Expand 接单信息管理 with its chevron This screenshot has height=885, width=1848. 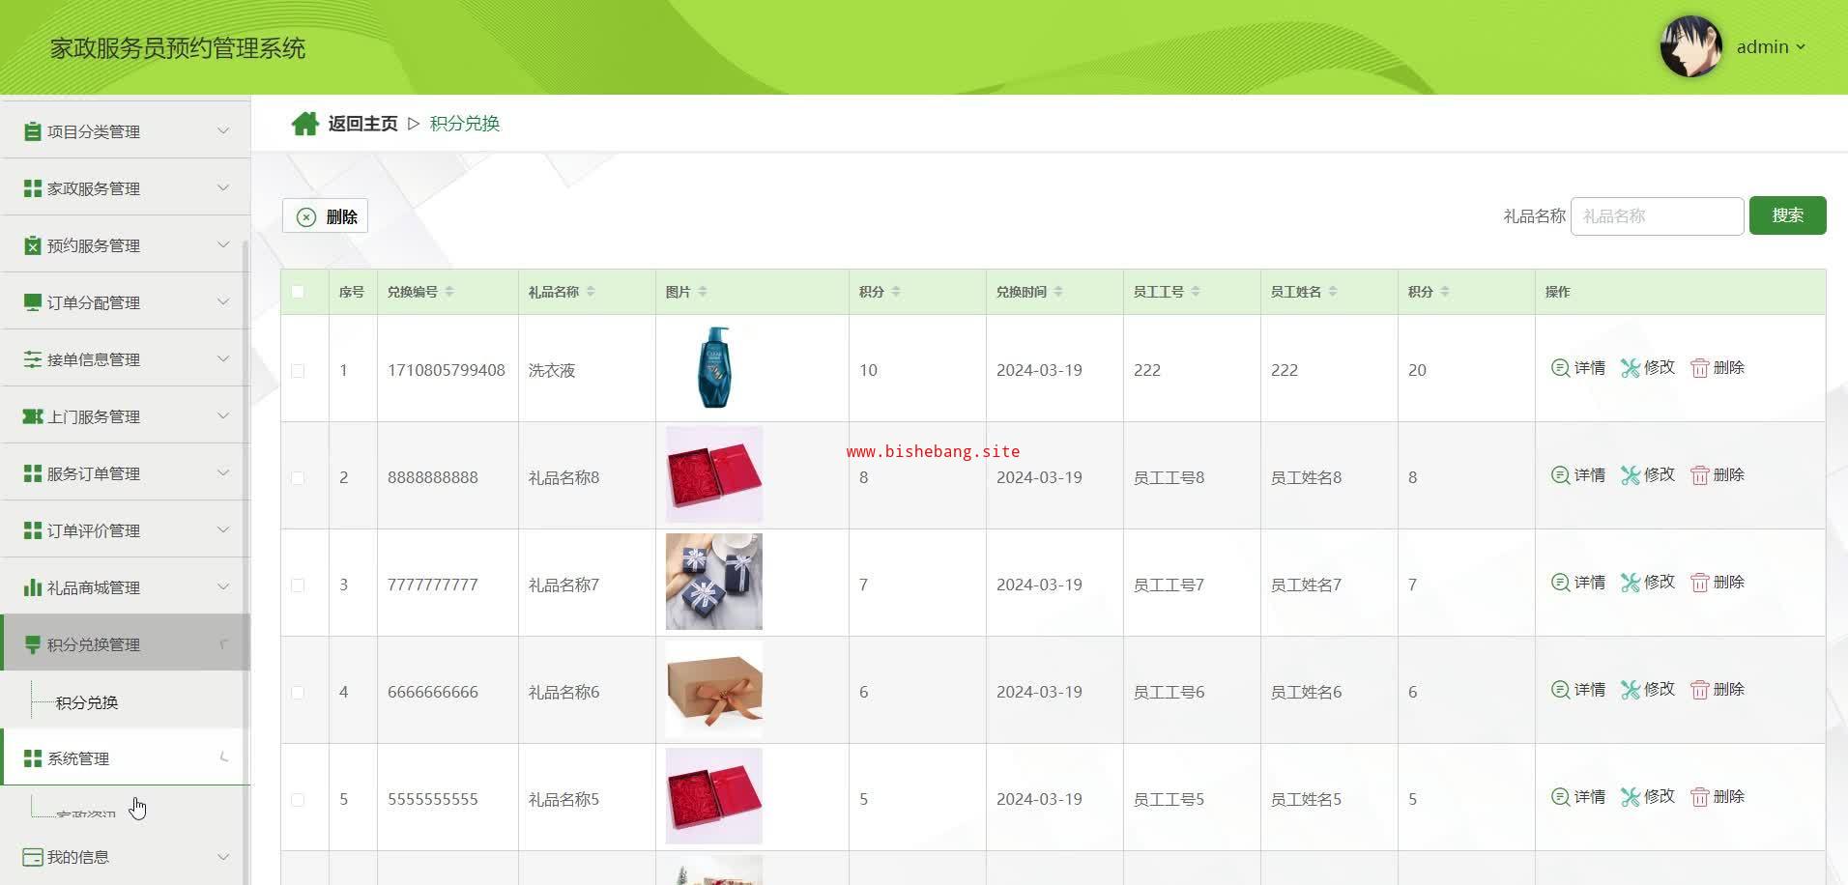click(x=223, y=358)
